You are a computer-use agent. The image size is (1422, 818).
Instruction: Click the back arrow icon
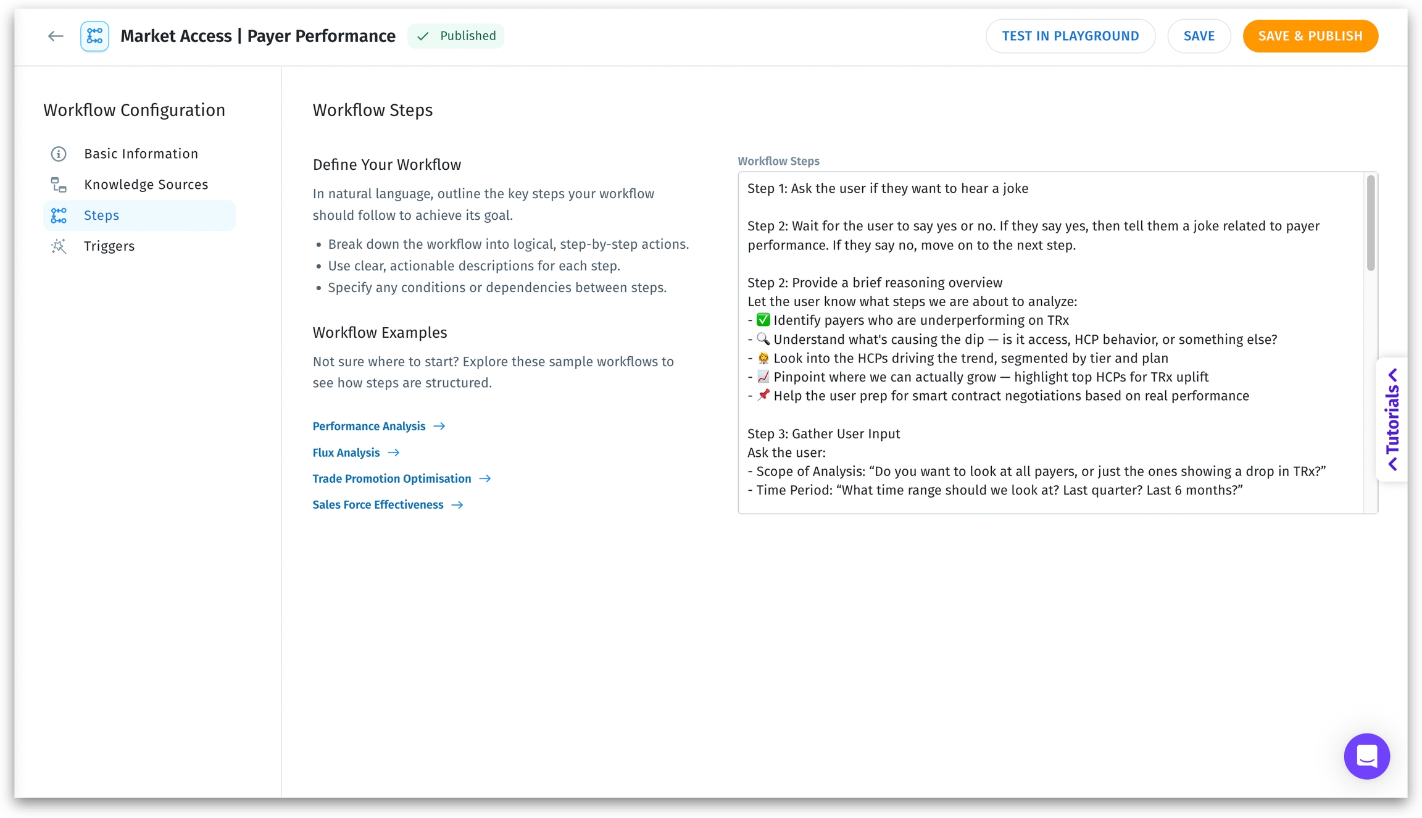(x=56, y=36)
